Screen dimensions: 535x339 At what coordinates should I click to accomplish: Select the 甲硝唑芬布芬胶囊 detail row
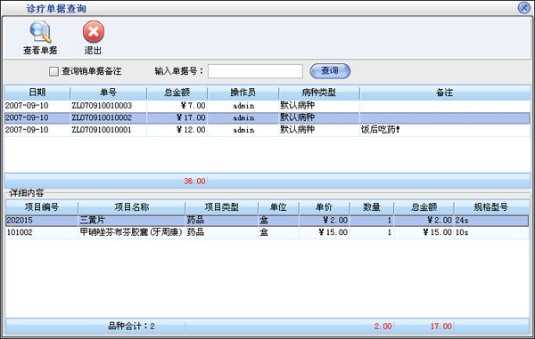(267, 232)
